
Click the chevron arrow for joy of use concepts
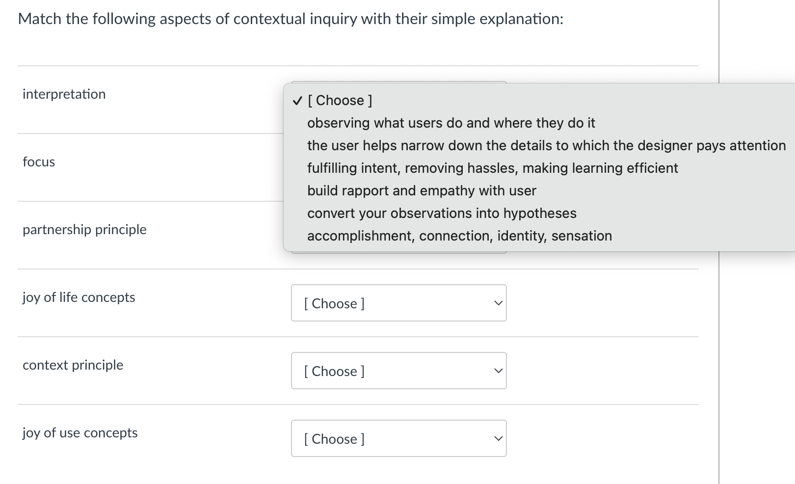(x=498, y=439)
